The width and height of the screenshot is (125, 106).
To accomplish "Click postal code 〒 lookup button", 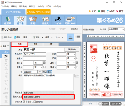I will coord(40,72).
